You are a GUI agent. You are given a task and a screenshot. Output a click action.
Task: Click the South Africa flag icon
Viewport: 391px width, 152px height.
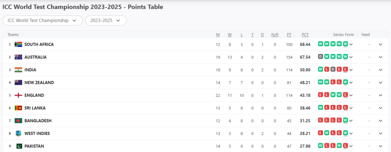tap(18, 44)
